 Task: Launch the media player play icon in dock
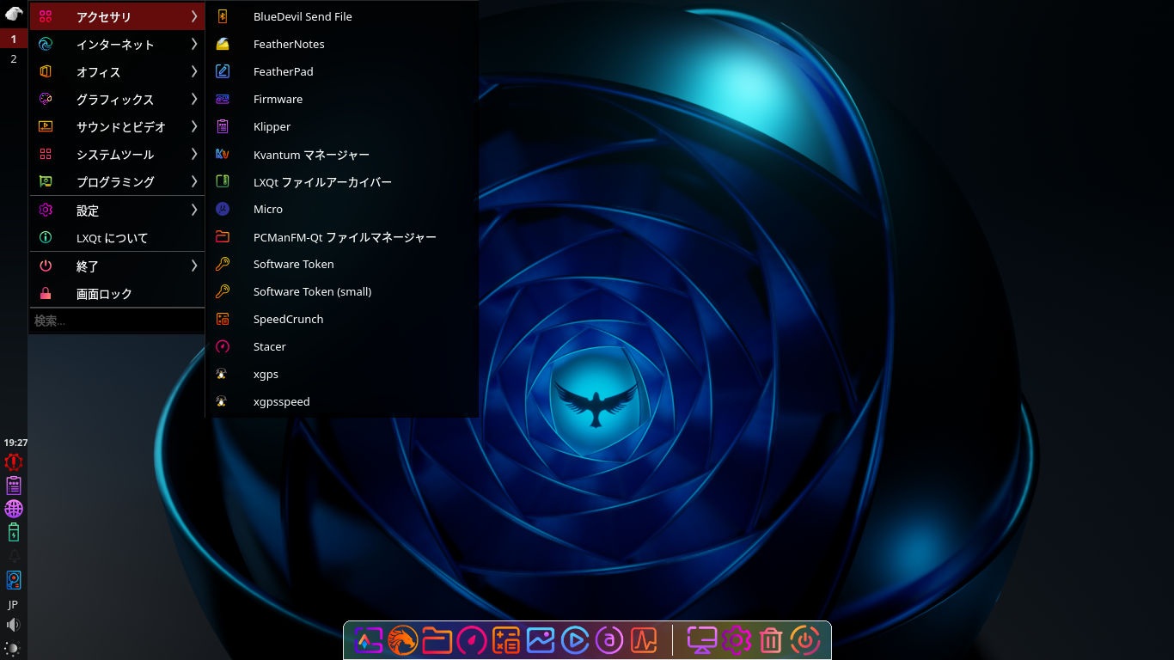click(x=575, y=640)
